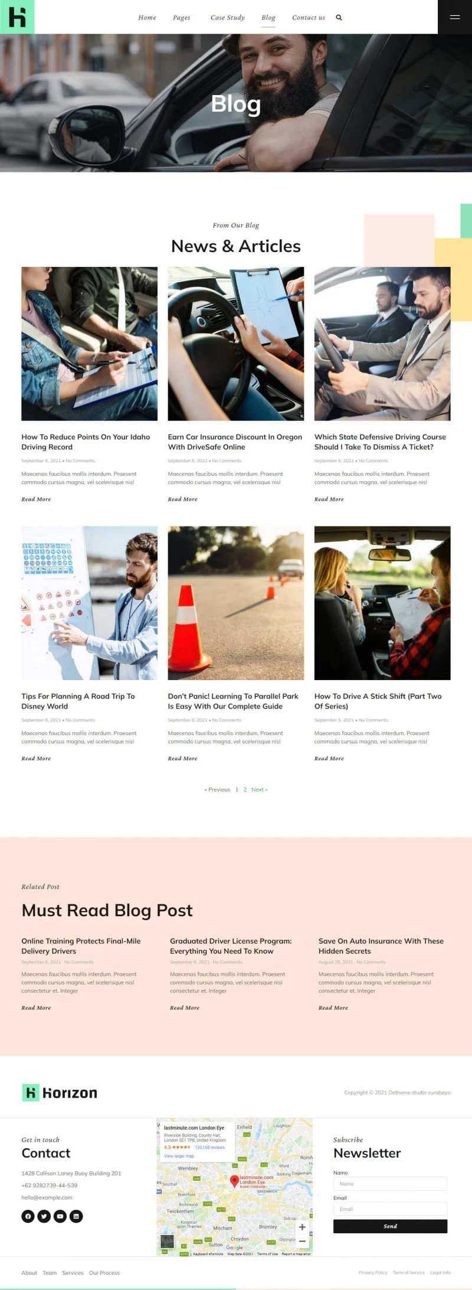
Task: Open the Case Study menu item
Action: pyautogui.click(x=228, y=18)
